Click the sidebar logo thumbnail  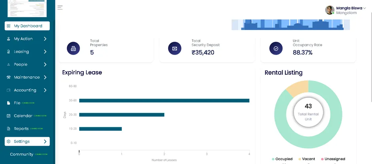click(27, 8)
